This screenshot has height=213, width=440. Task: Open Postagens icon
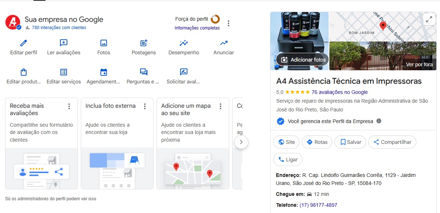[144, 43]
